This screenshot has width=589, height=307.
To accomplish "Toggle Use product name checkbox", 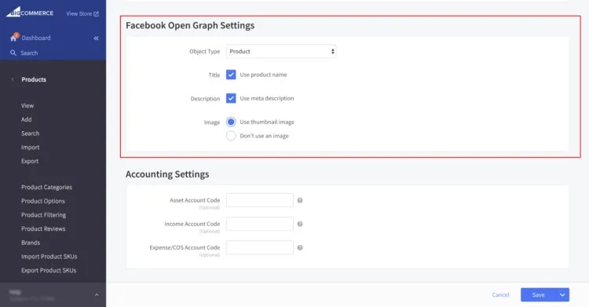I will [x=231, y=75].
